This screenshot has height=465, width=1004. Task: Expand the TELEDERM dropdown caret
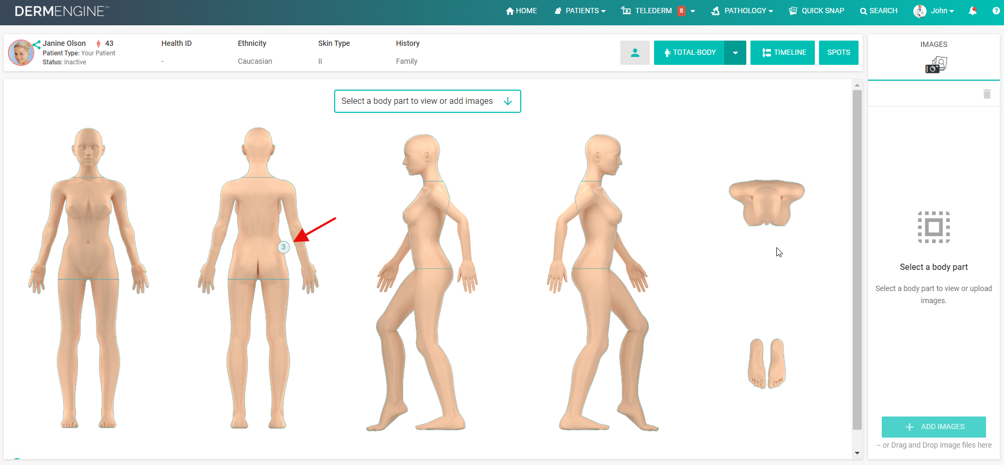693,11
